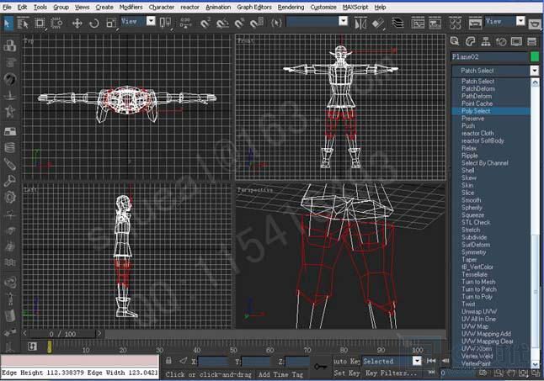544x381 pixels.
Task: Open the Character menu
Action: pyautogui.click(x=162, y=7)
